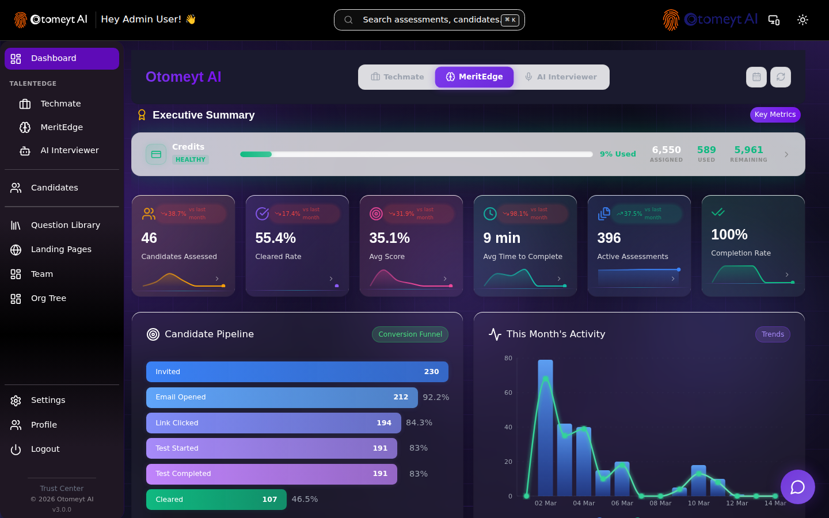Click the Active Assessments copy icon

(x=604, y=214)
